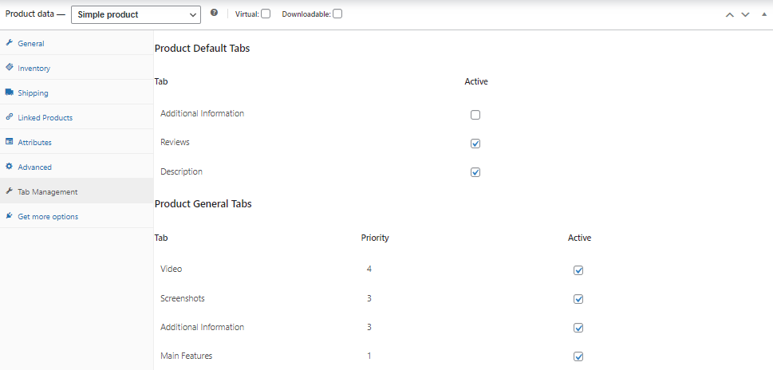Click the Get more options plug icon
Screen dimensions: 773x370
coord(9,216)
